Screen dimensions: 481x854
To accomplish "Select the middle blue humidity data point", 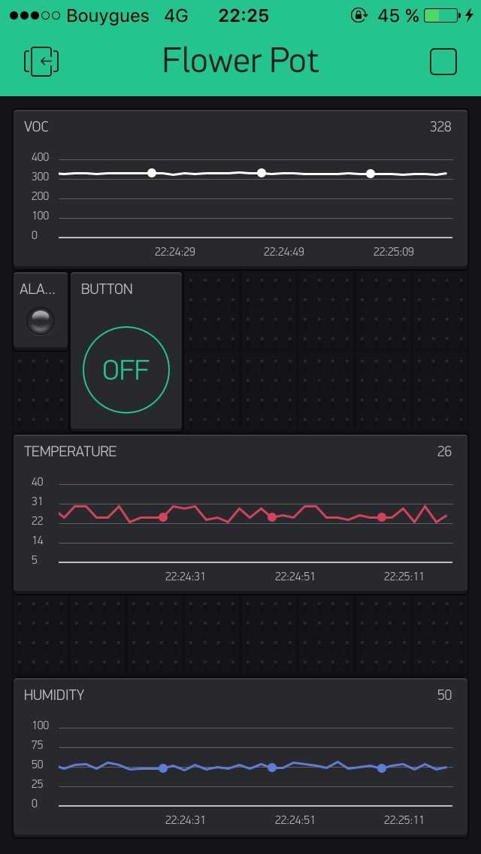I will coord(272,768).
